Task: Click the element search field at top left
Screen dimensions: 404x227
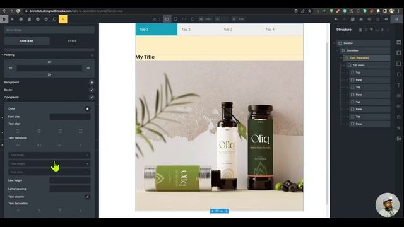Action: click(x=49, y=30)
